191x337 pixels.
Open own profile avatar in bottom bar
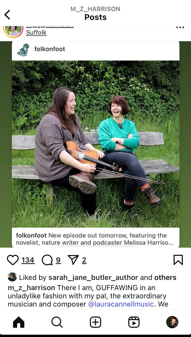(x=172, y=322)
